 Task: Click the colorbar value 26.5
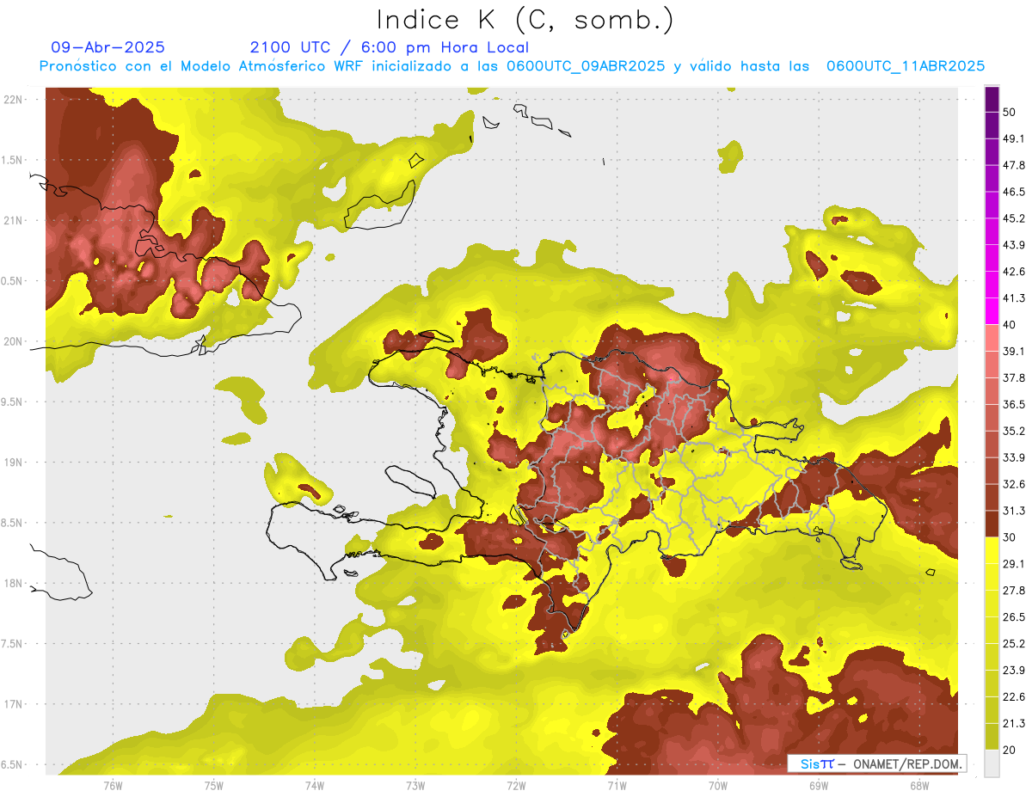[x=1014, y=616]
